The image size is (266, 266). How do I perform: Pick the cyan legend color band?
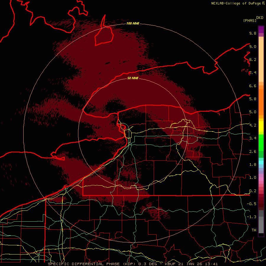pyautogui.click(x=261, y=162)
